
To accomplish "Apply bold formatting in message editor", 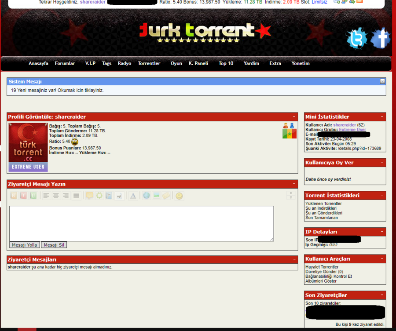I will point(14,196).
